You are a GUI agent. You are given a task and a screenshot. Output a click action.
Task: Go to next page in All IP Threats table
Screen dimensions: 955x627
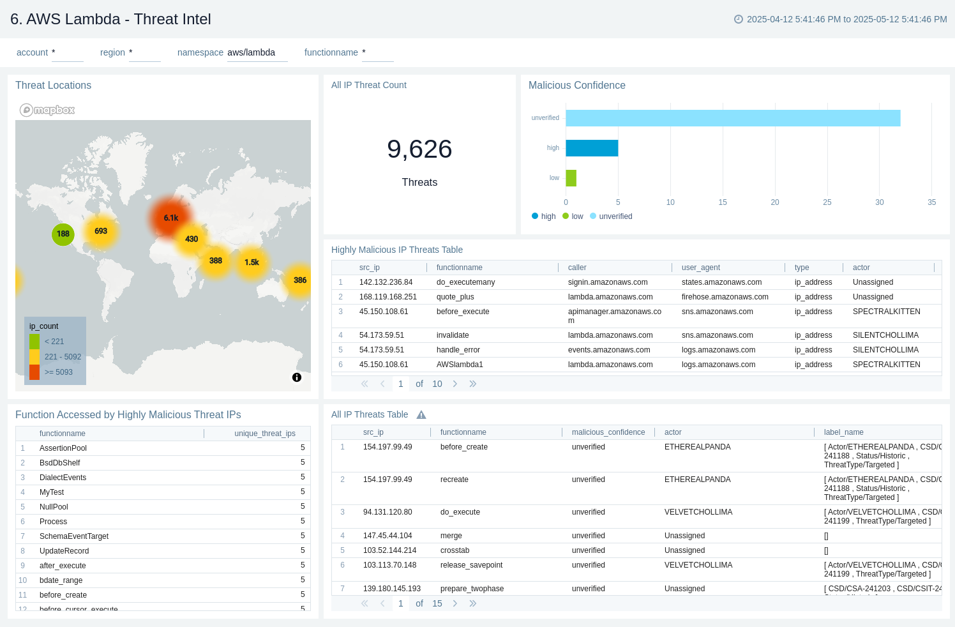pyautogui.click(x=455, y=603)
